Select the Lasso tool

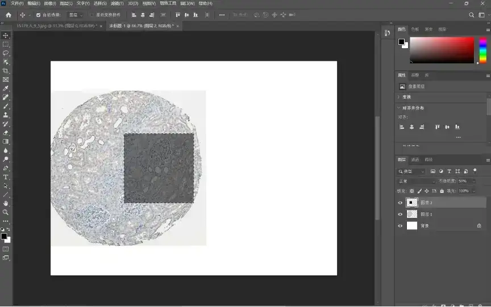pyautogui.click(x=6, y=53)
